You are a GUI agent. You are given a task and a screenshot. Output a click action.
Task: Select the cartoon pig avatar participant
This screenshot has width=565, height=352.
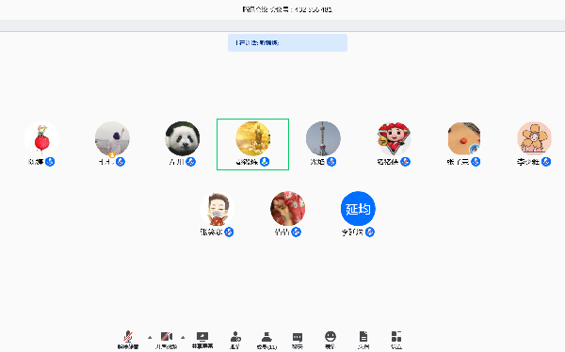394,138
